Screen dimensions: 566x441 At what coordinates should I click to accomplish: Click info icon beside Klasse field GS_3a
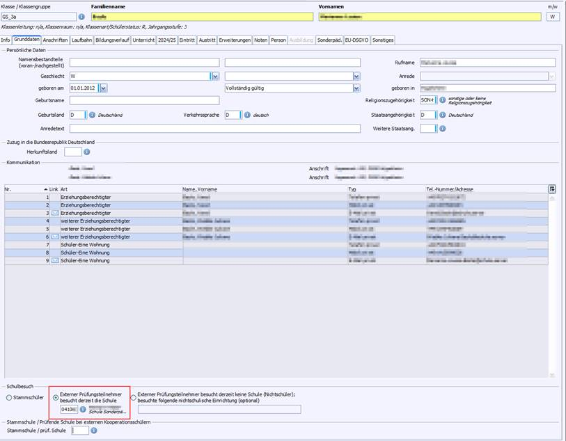coord(81,17)
